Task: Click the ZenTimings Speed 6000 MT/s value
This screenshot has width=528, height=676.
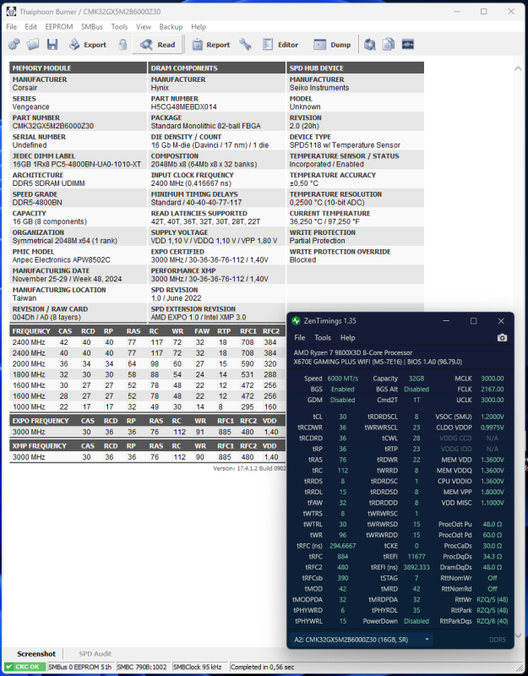Action: click(343, 379)
